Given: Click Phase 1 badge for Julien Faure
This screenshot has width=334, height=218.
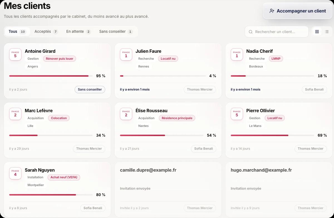Looking at the screenshot, I should click(x=126, y=54).
